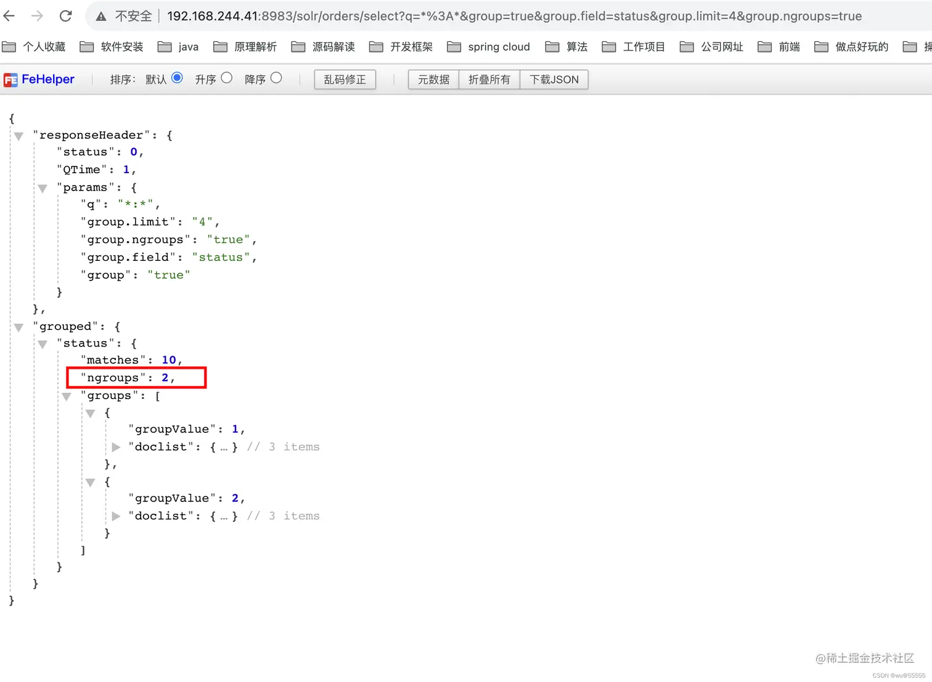This screenshot has height=682, width=932.
Task: Click the "group.field" value "status"
Action: coord(221,257)
